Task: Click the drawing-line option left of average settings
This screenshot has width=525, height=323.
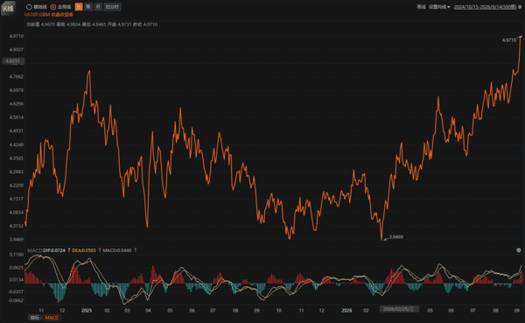Action: point(421,7)
